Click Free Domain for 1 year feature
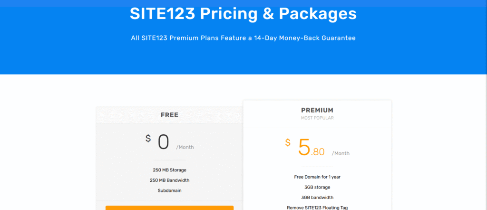Screen dimensions: 487x210 pyautogui.click(x=317, y=177)
